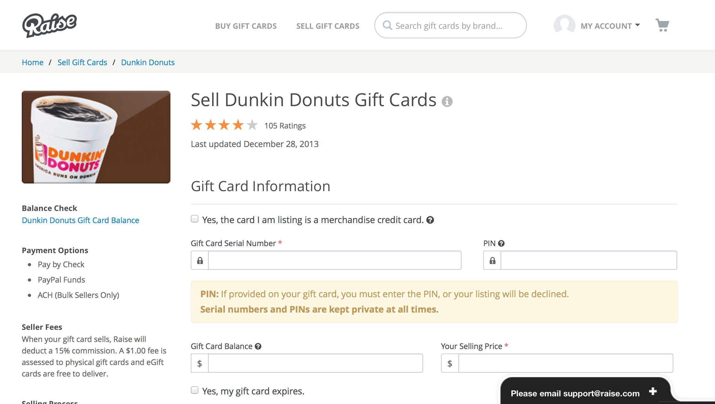This screenshot has height=404, width=715.
Task: Expand the support email chat plus icon
Action: (x=653, y=391)
